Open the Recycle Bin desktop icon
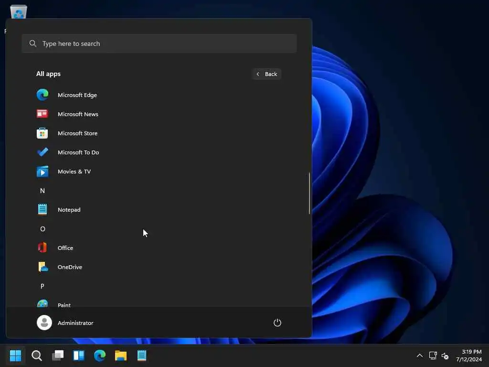Image resolution: width=489 pixels, height=367 pixels. (19, 12)
